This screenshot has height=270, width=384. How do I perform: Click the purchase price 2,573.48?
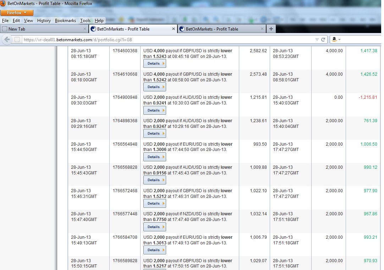pos(258,74)
